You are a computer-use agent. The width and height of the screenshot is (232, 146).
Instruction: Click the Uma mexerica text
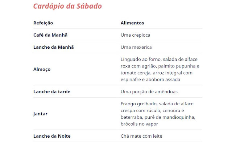pyautogui.click(x=136, y=47)
